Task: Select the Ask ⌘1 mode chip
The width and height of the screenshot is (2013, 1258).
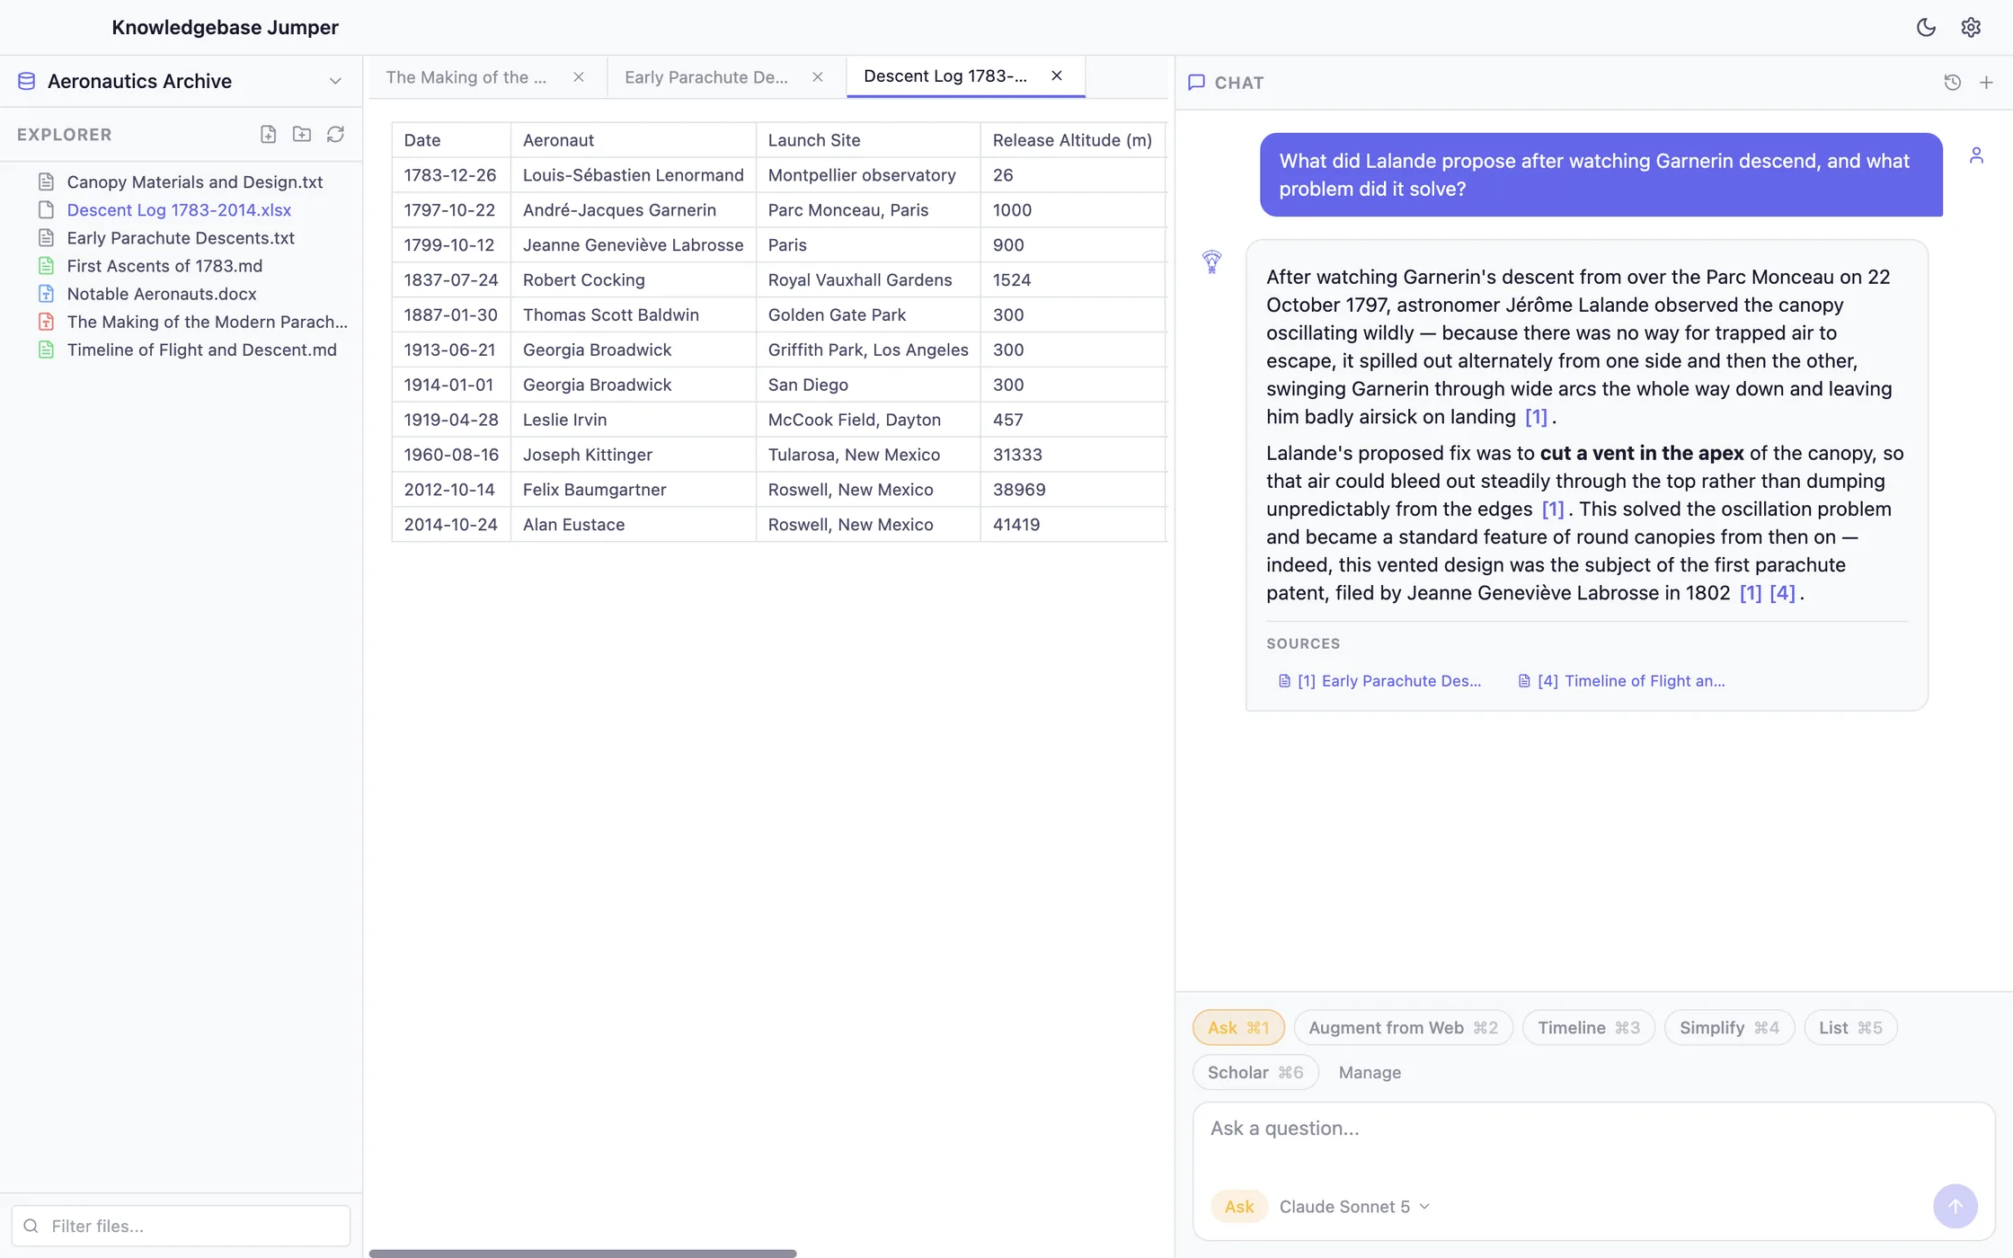Action: (1238, 1027)
